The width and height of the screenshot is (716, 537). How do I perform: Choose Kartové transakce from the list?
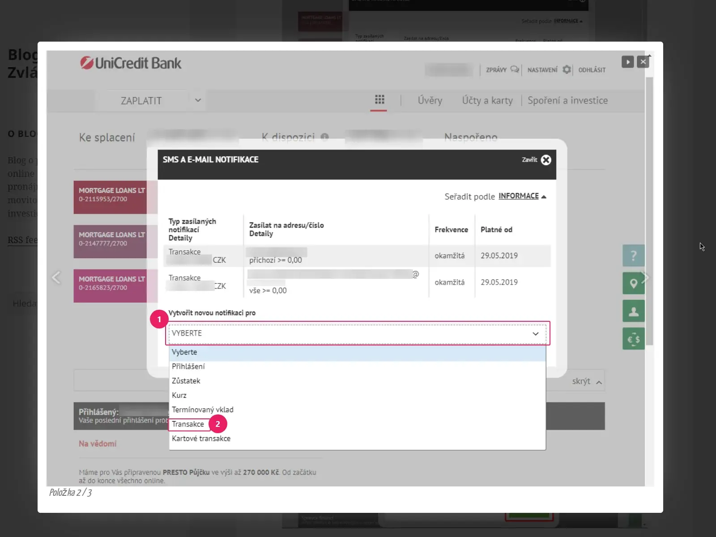357,439
